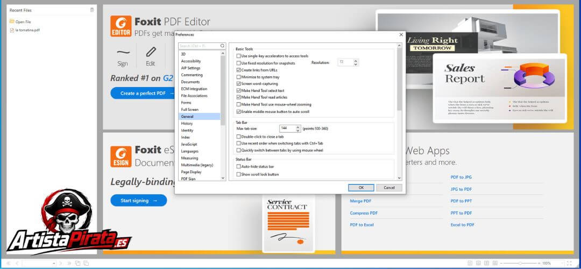581x269 pixels.
Task: Switch to facing pages view icon
Action: pos(486,263)
